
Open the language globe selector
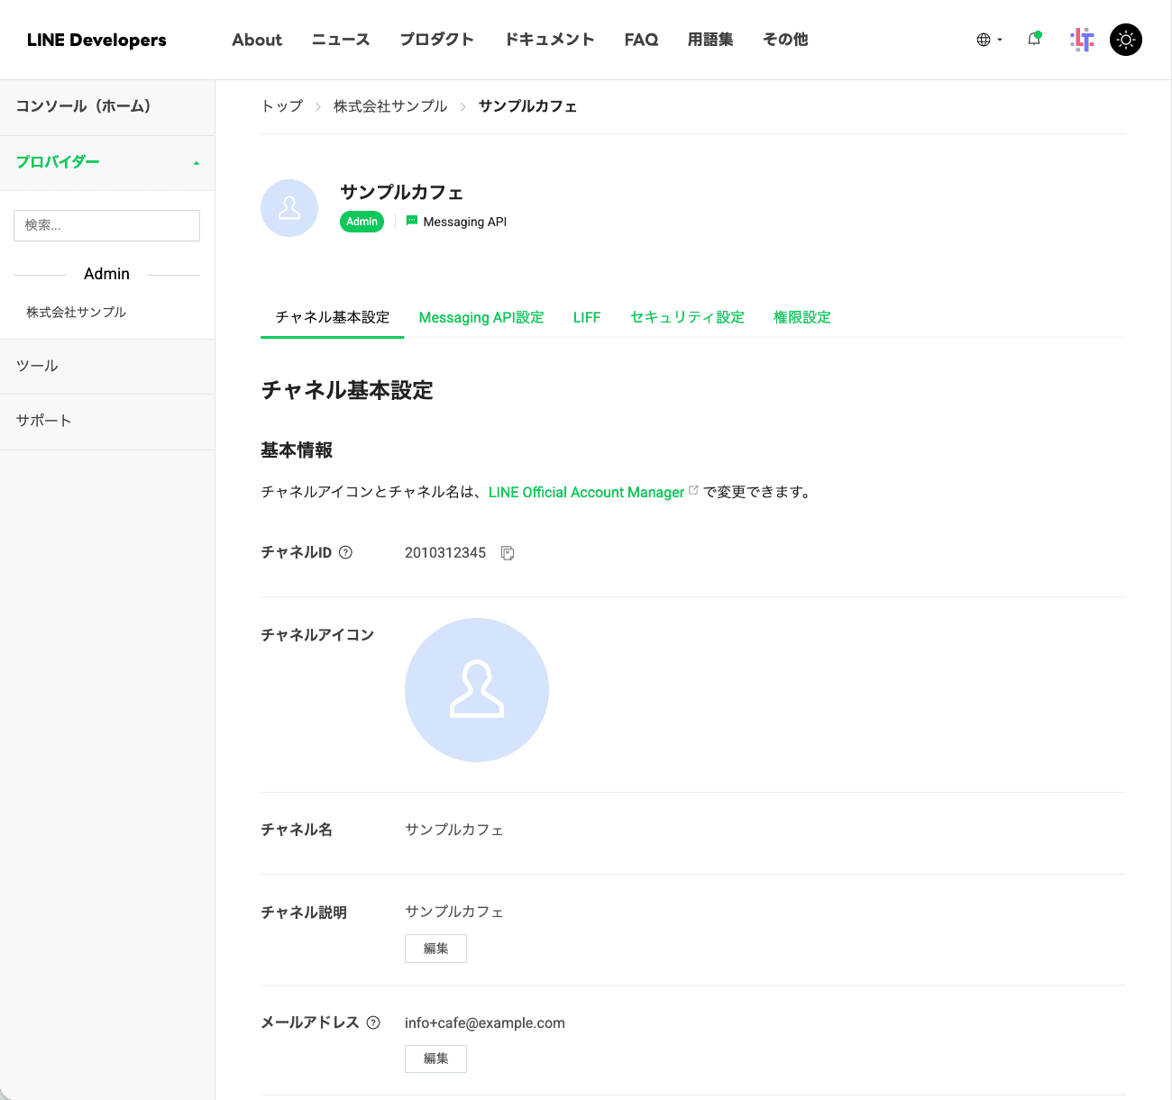(x=989, y=40)
